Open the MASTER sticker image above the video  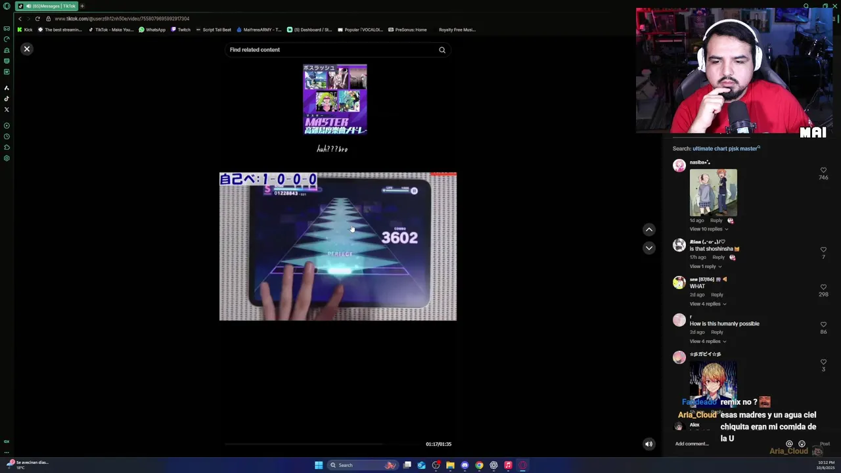[x=335, y=99]
